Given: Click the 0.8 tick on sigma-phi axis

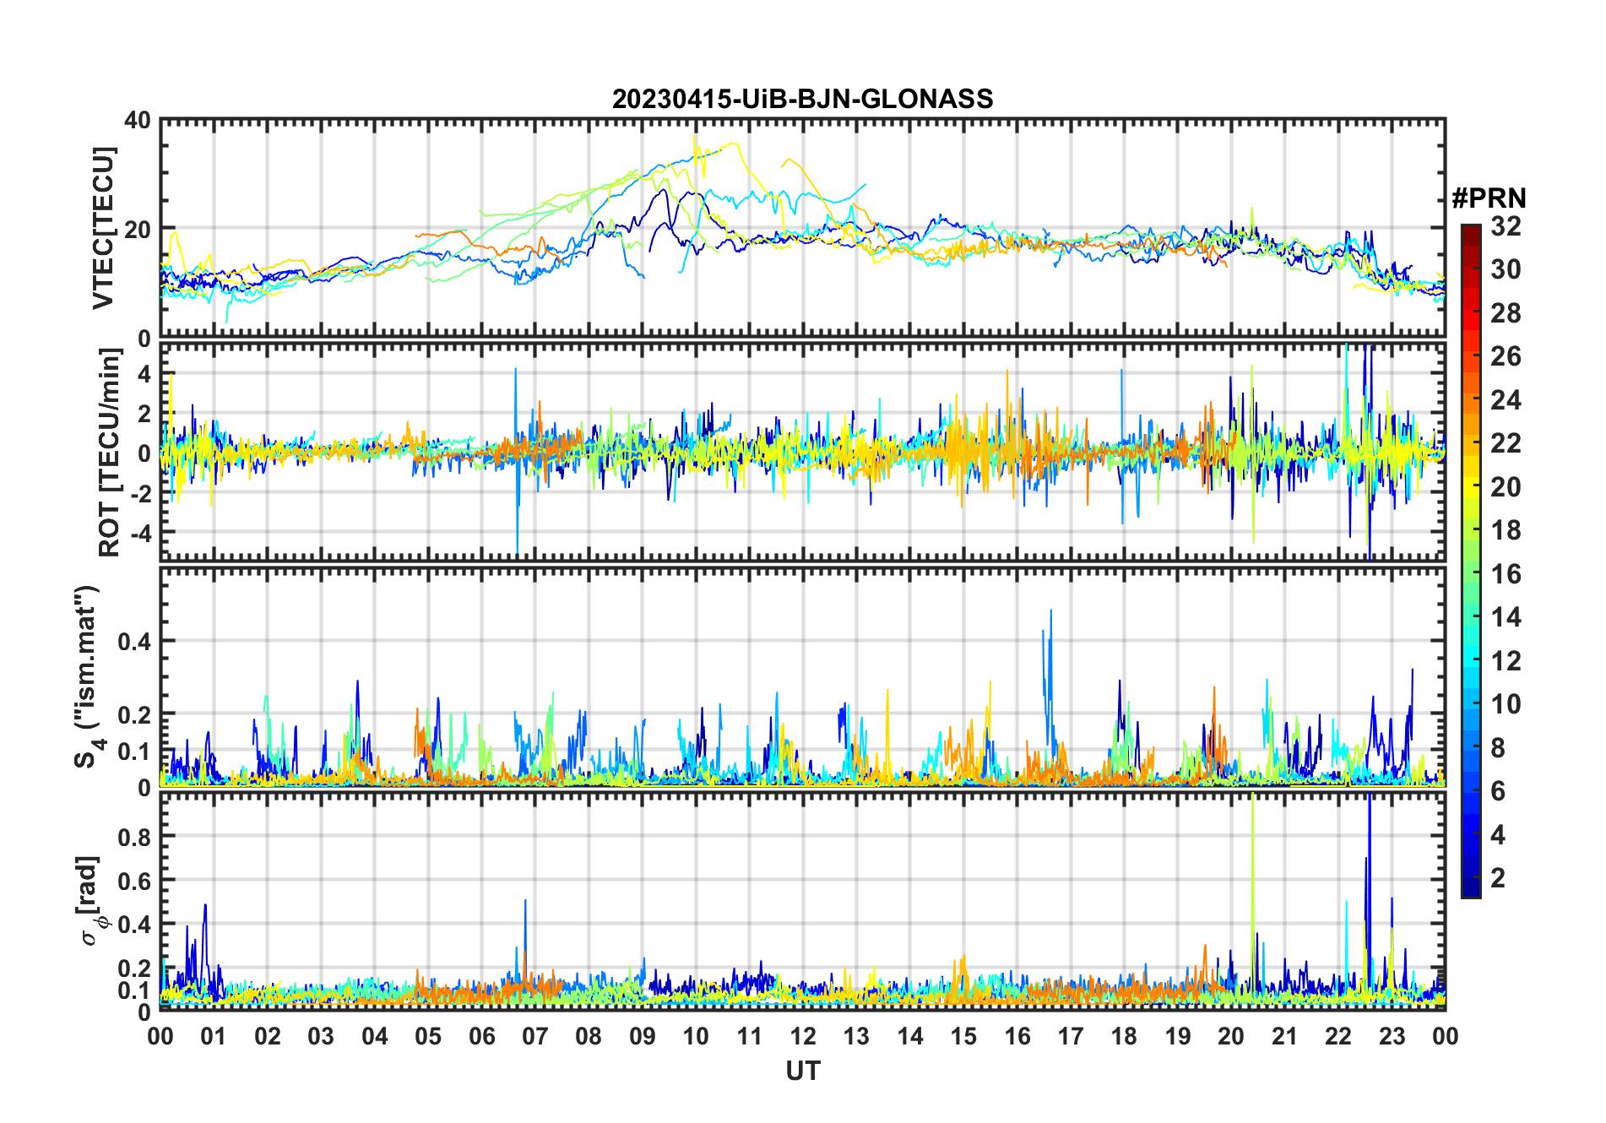Looking at the screenshot, I should 135,837.
